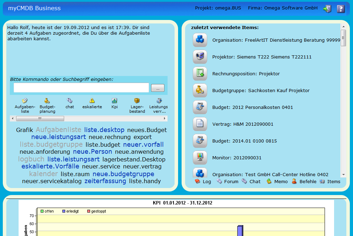Image resolution: width=353 pixels, height=236 pixels.
Task: Click the Budgetgruppe Sachkosten item icon
Action: click(x=200, y=90)
